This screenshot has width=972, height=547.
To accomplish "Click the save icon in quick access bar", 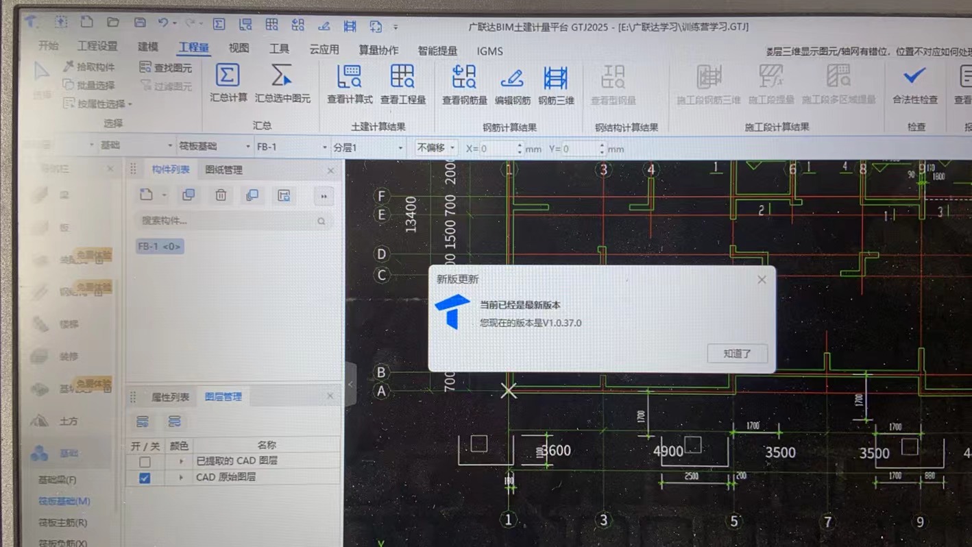I will (140, 23).
